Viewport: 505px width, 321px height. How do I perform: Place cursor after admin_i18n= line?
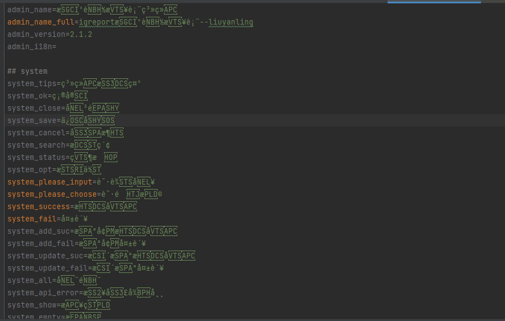click(57, 47)
